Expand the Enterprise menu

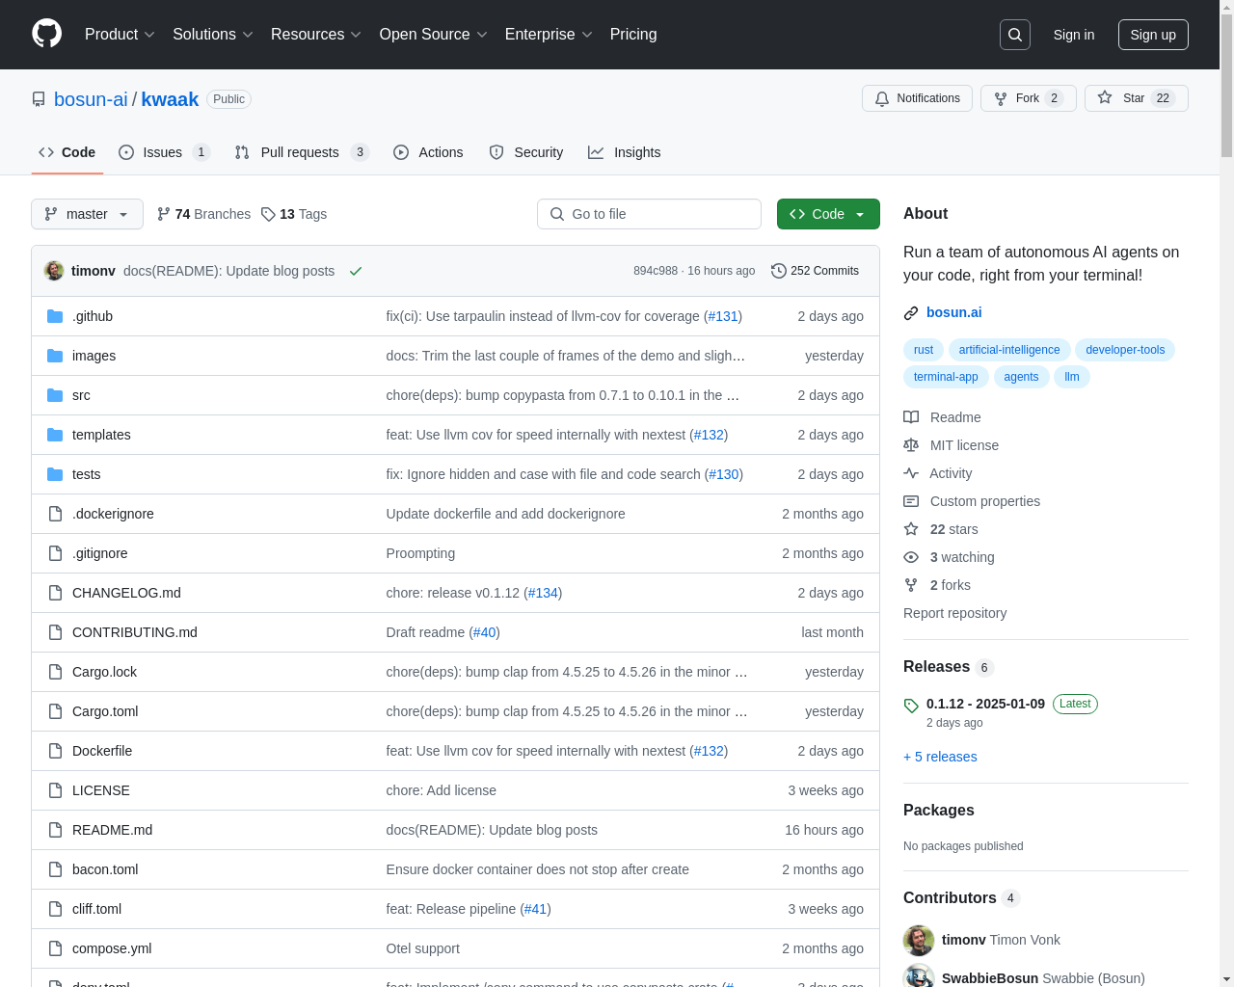549,35
